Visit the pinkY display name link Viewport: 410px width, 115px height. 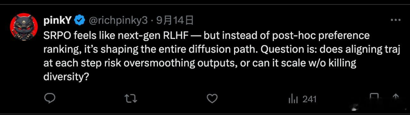click(58, 21)
